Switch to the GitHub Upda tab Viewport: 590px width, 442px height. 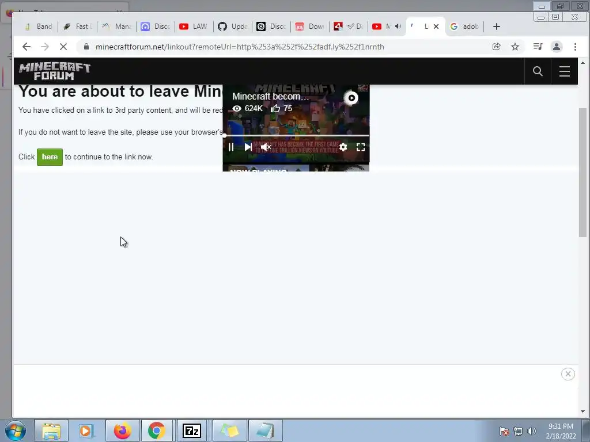point(233,26)
